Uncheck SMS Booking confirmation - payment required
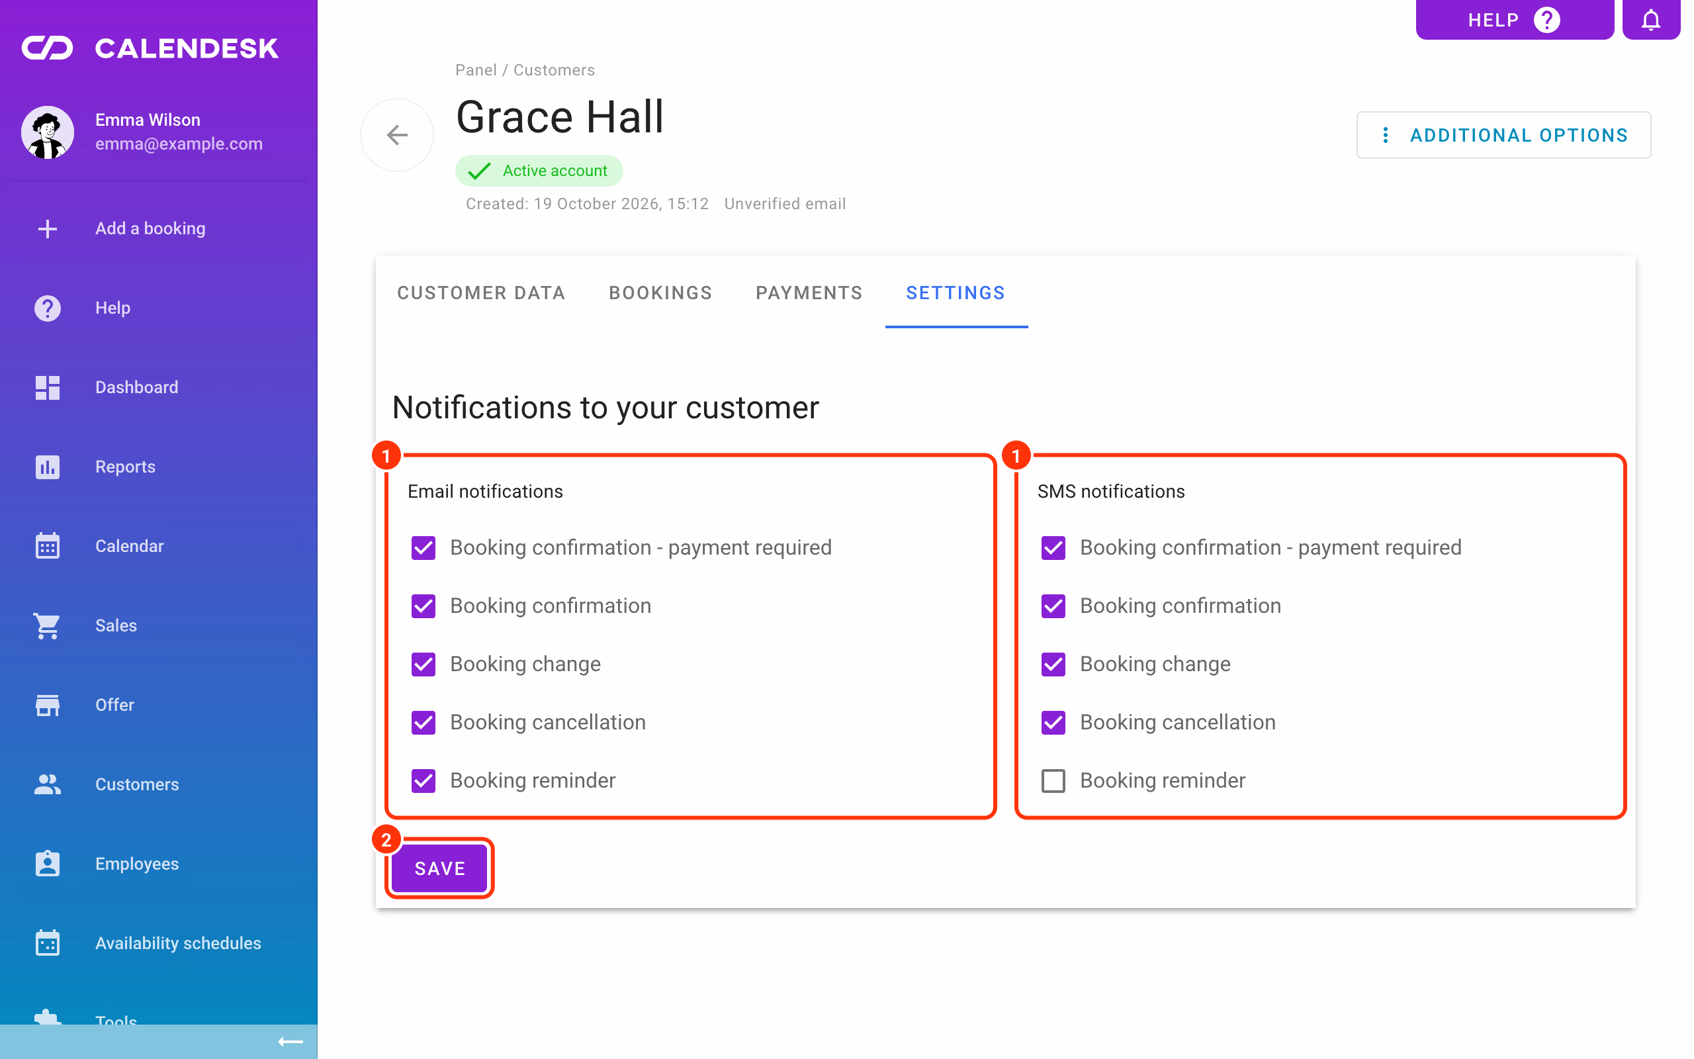Screen dimensions: 1694x1059 tap(1053, 547)
